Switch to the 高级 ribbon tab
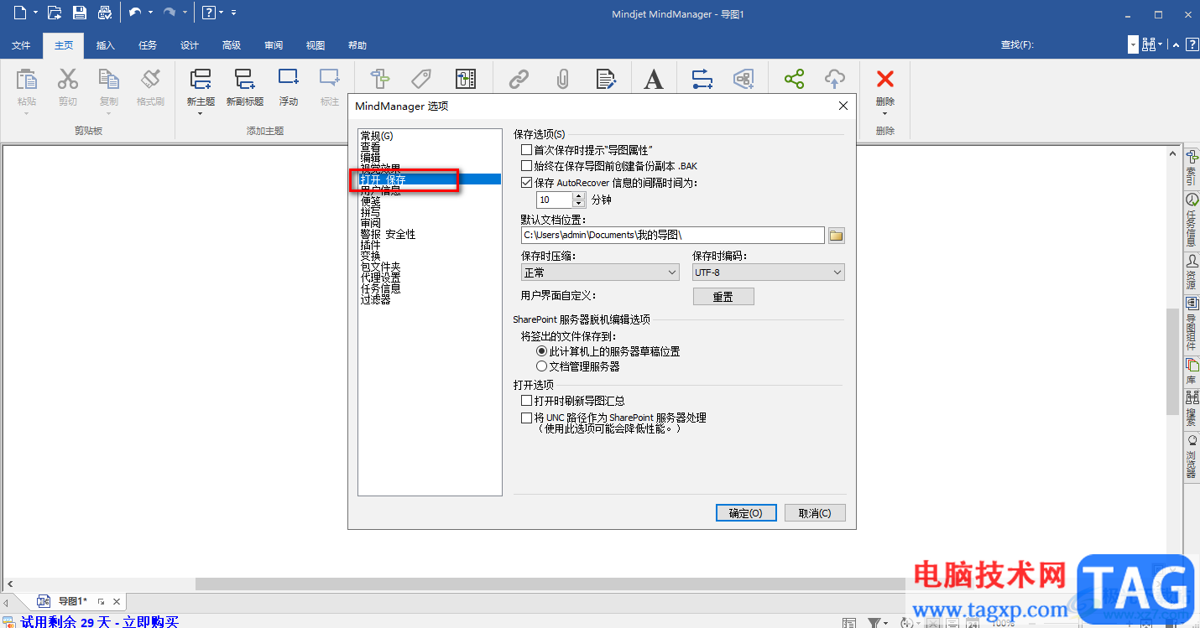The height and width of the screenshot is (628, 1200). pos(232,45)
